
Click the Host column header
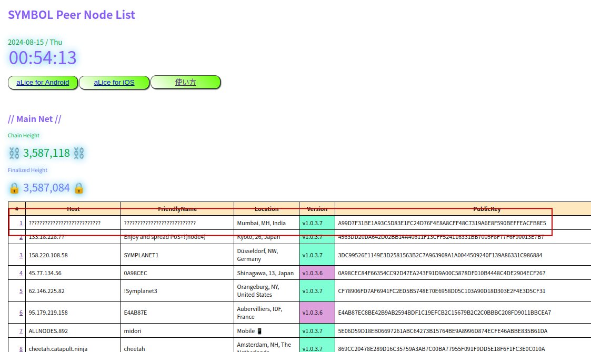point(73,209)
